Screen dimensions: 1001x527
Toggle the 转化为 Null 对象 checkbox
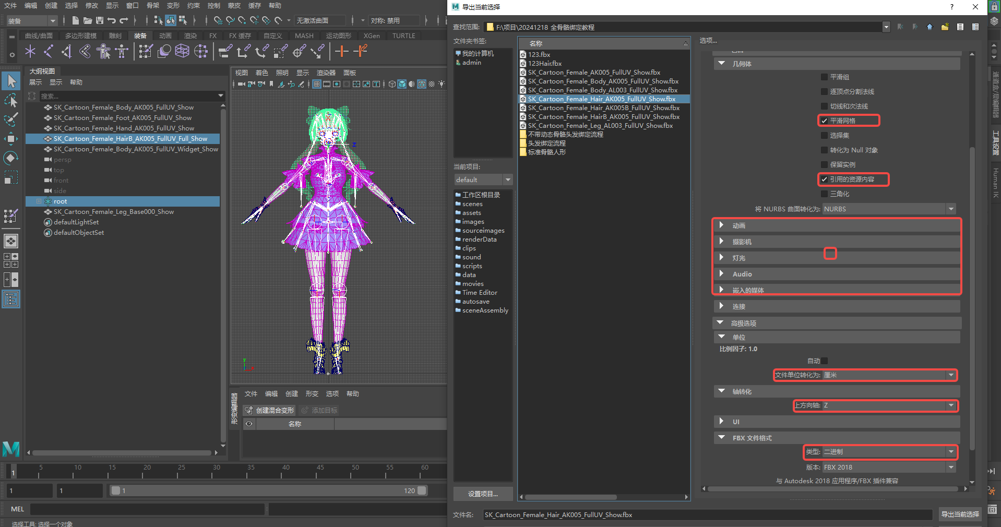tap(824, 150)
